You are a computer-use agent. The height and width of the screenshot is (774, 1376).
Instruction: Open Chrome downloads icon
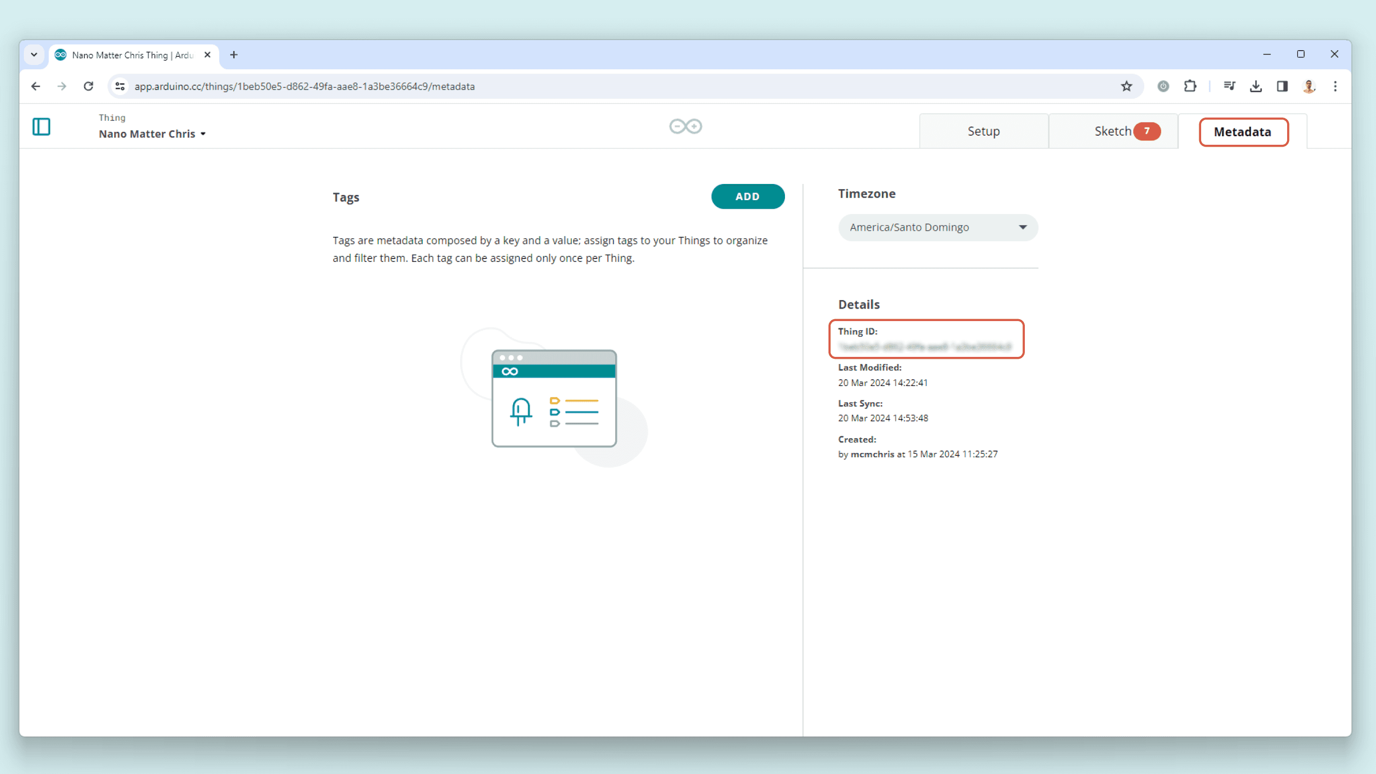point(1255,86)
